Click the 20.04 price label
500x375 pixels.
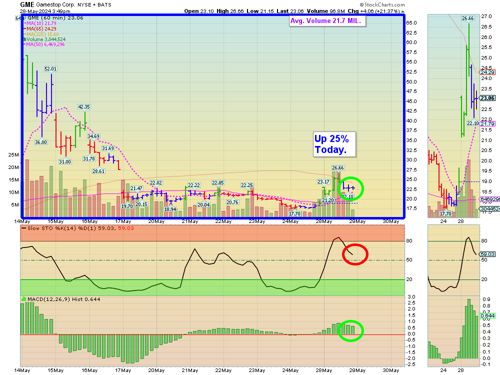pos(203,204)
